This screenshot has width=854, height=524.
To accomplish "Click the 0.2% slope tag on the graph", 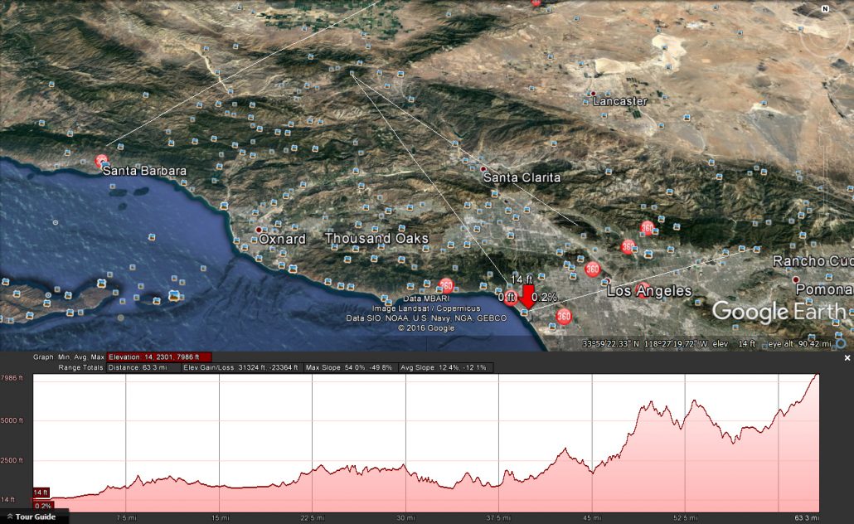I will click(43, 506).
